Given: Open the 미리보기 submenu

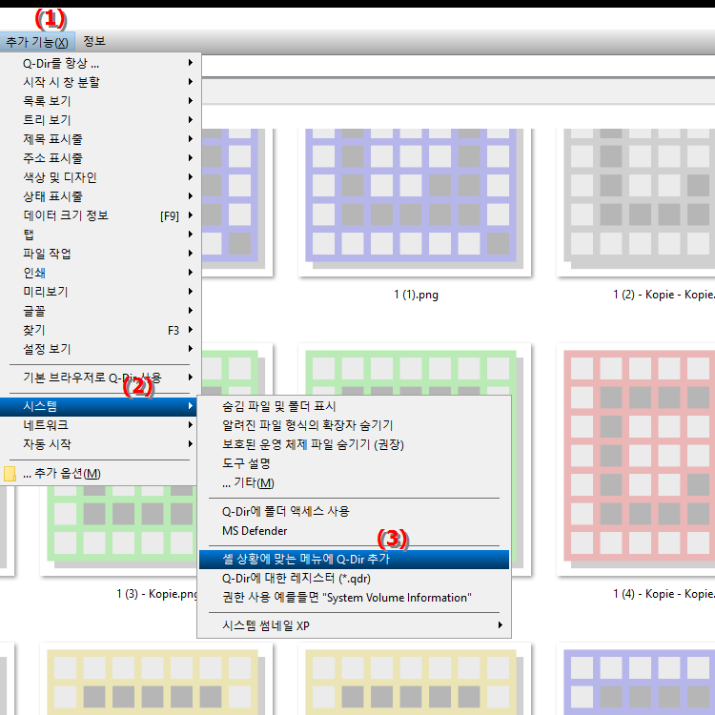Looking at the screenshot, I should pos(100,292).
